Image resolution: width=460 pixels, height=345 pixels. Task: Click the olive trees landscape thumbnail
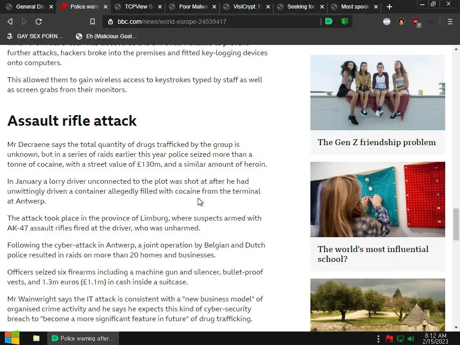click(377, 305)
